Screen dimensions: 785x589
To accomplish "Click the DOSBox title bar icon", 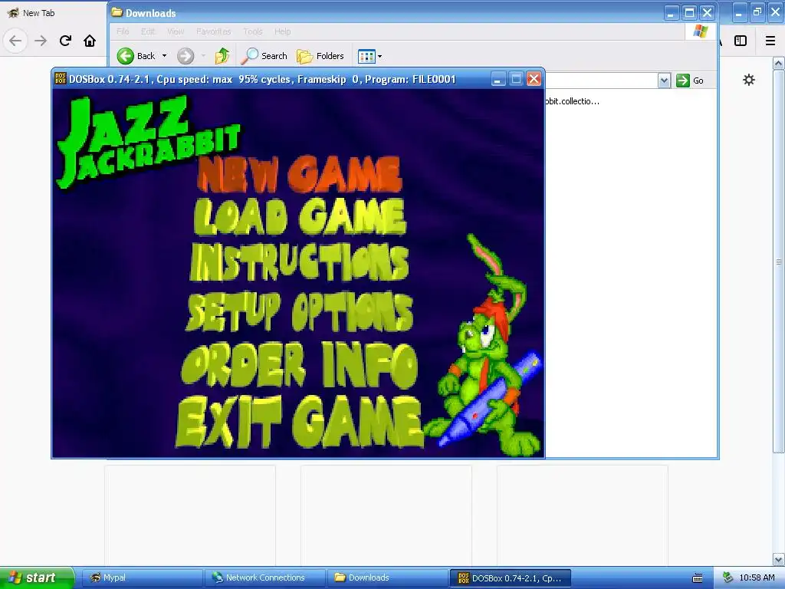I will [x=61, y=79].
